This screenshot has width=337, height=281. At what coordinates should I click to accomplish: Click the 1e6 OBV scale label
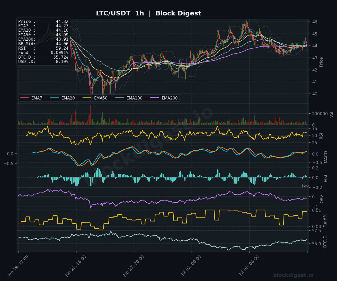coord(305,186)
